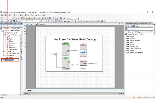Select Pins under Design Wide Resources
The height and width of the screenshot is (99, 156).
[10, 37]
